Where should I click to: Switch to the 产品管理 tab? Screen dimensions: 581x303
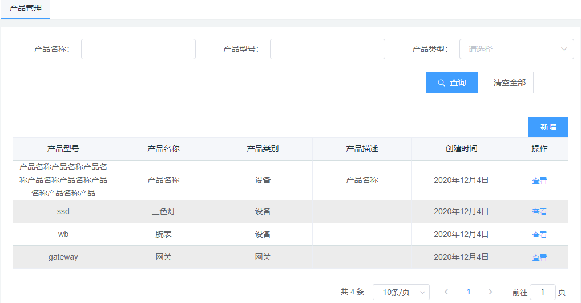pyautogui.click(x=26, y=9)
